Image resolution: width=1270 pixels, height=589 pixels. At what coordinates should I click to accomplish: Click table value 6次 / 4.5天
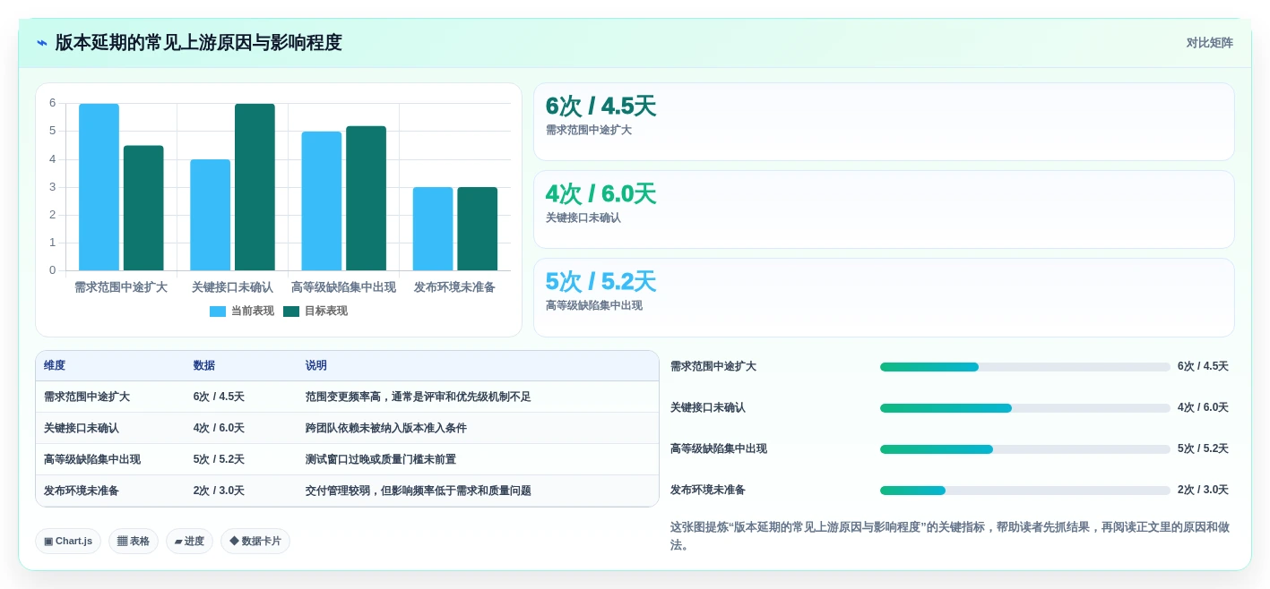tap(219, 397)
